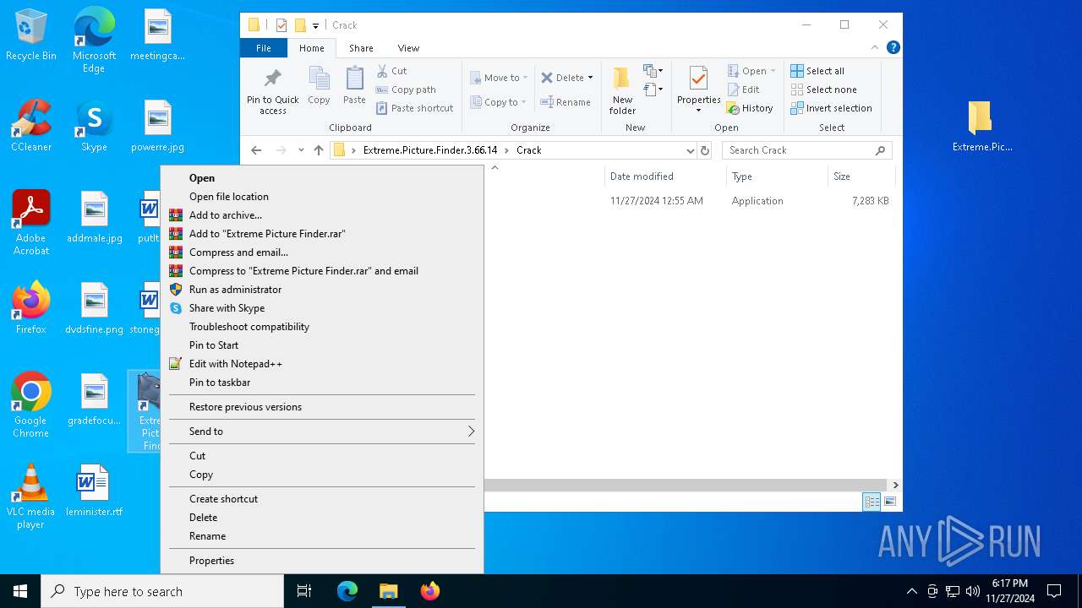Select leminister.rtf on the desktop
The width and height of the screenshot is (1082, 608).
(x=94, y=491)
